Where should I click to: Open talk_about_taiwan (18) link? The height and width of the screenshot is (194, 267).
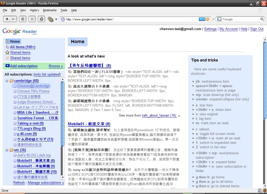tap(159, 116)
